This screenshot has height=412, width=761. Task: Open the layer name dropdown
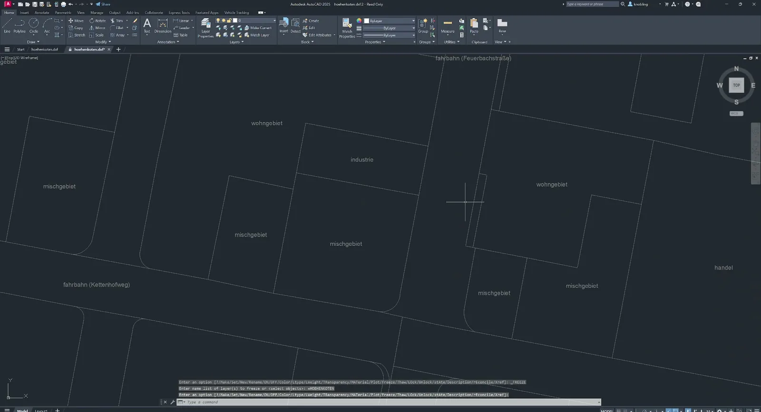click(x=274, y=20)
